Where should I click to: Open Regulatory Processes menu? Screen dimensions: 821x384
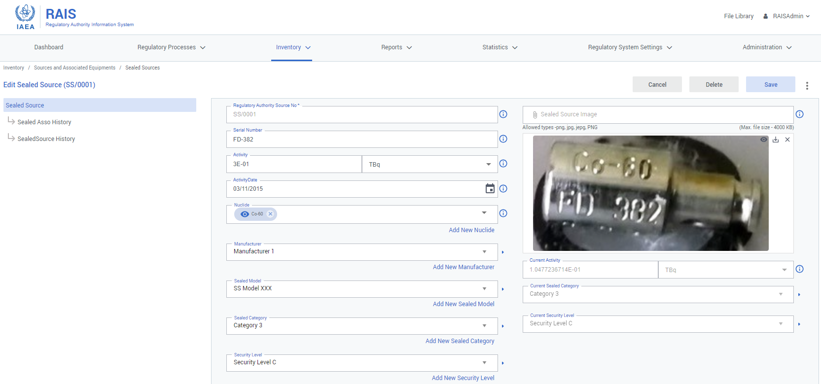tap(171, 47)
